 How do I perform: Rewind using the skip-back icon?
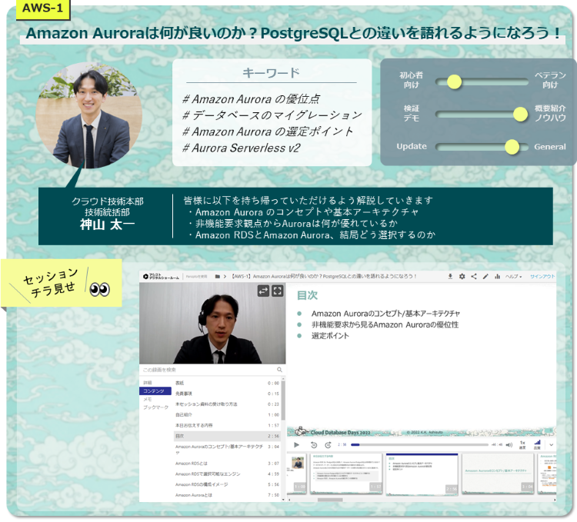click(313, 444)
